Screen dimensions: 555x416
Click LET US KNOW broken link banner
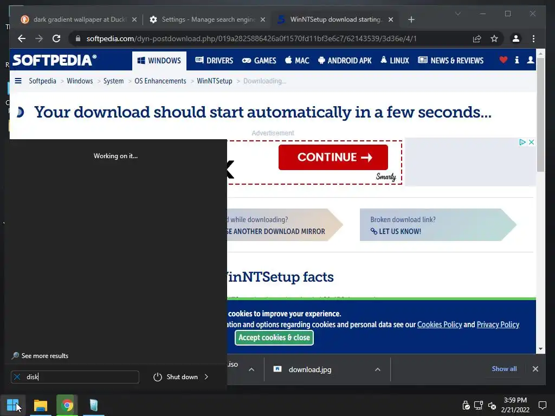coord(438,225)
